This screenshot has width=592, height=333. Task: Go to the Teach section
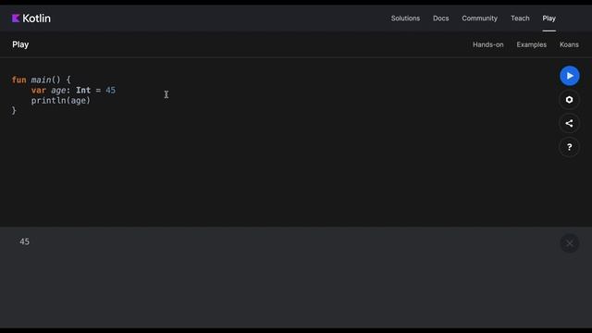click(x=520, y=18)
